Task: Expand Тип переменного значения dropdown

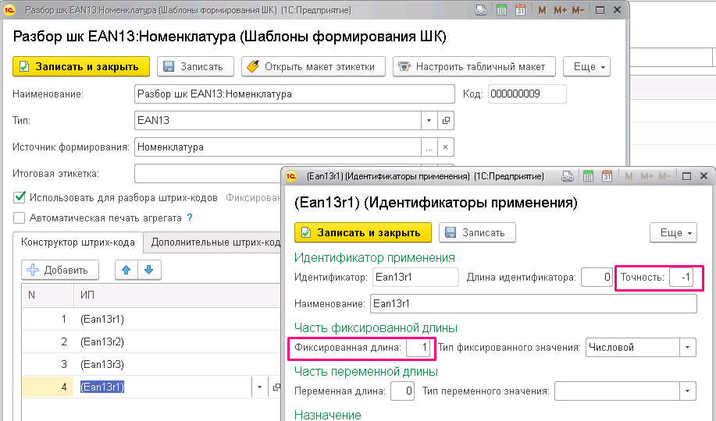Action: pyautogui.click(x=688, y=391)
